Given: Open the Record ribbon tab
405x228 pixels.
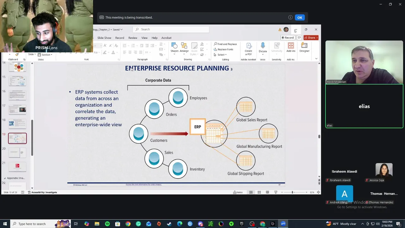Looking at the screenshot, I should (x=120, y=38).
